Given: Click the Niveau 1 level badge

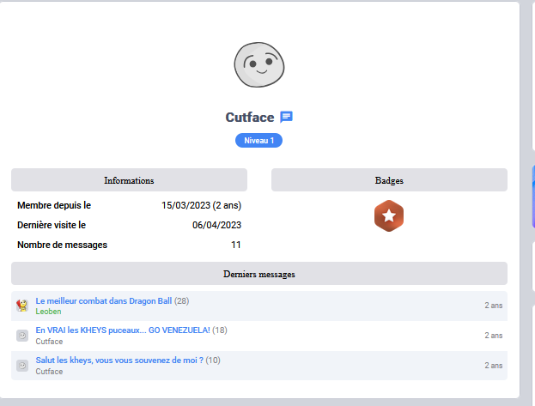Looking at the screenshot, I should click(259, 141).
